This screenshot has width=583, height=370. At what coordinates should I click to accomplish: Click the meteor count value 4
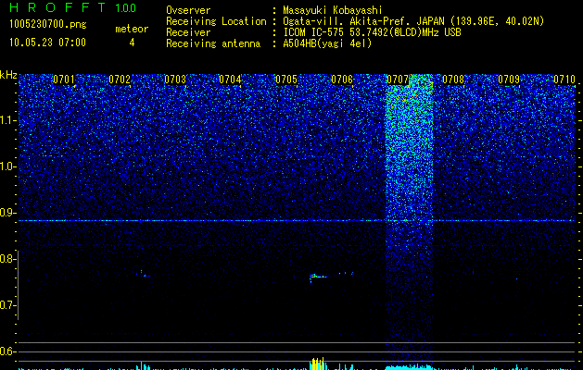132,43
